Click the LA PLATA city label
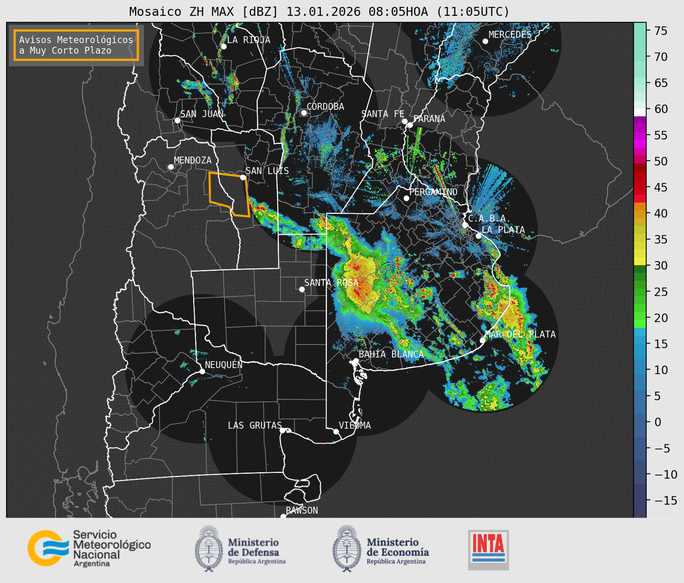Viewport: 684px width, 583px height. pos(503,230)
